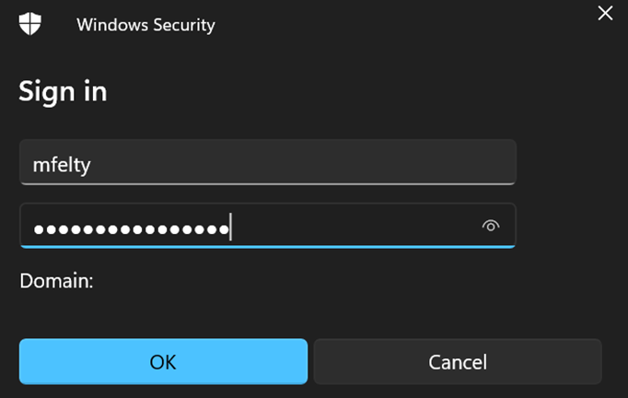Dismiss the dialog with the Cancel button
Viewport: 628px width, 398px height.
458,362
